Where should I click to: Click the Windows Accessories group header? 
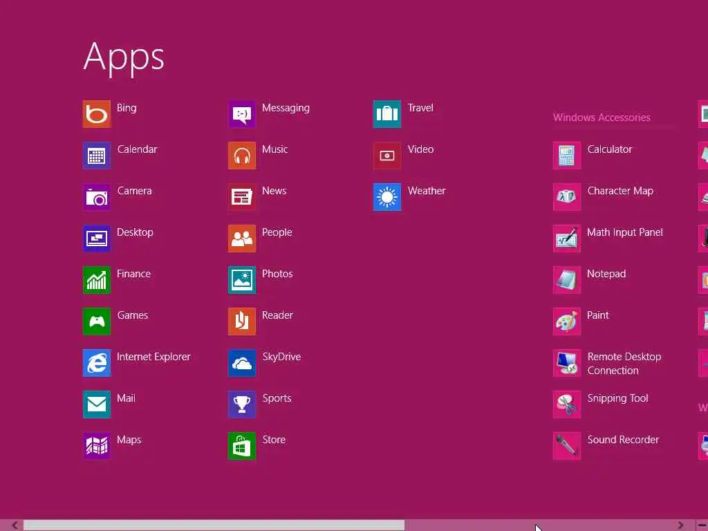602,118
